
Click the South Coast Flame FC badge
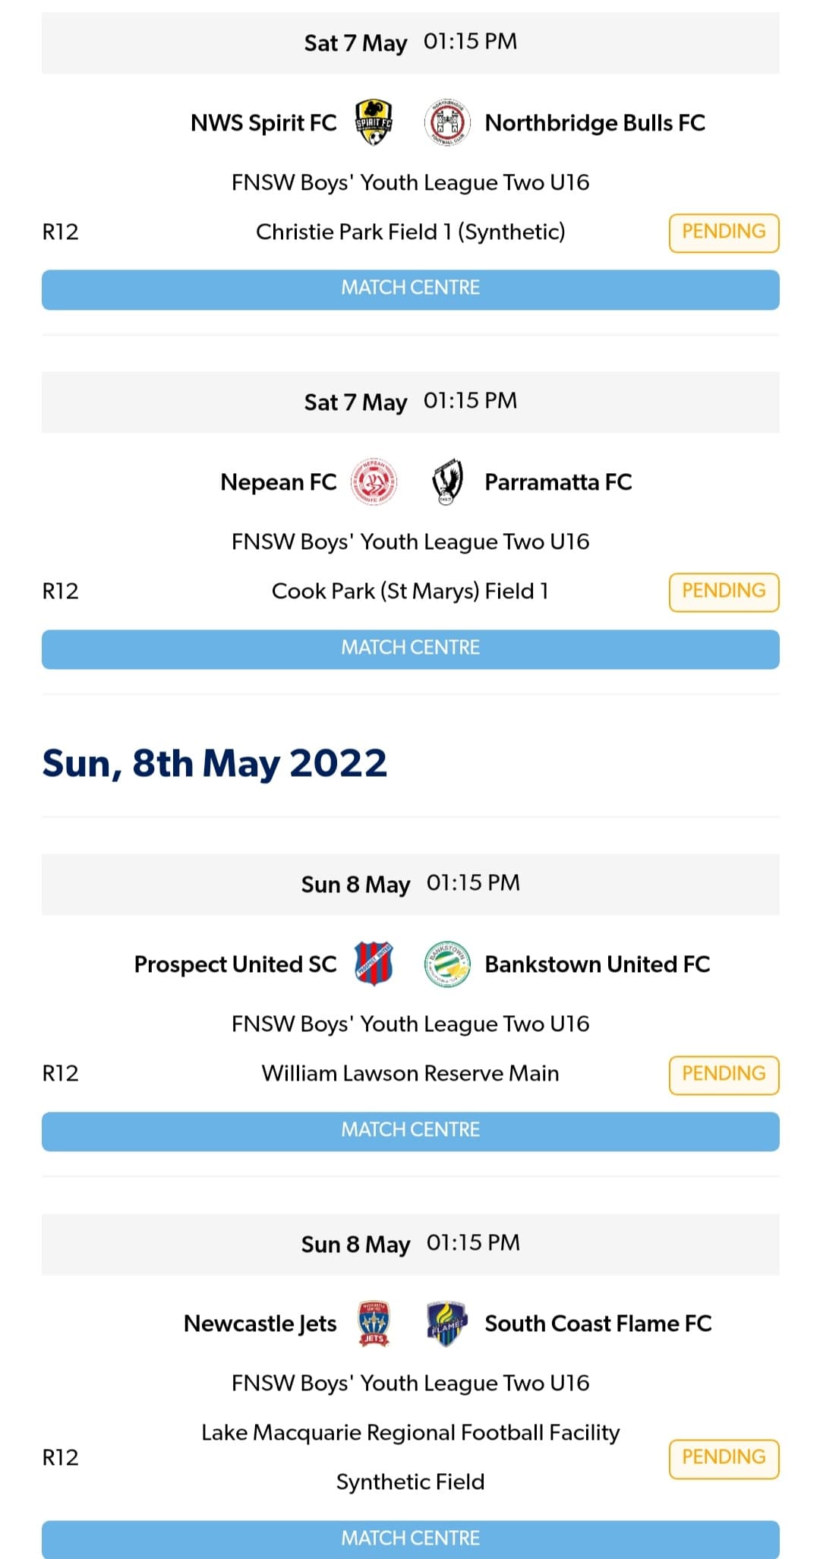click(446, 1324)
